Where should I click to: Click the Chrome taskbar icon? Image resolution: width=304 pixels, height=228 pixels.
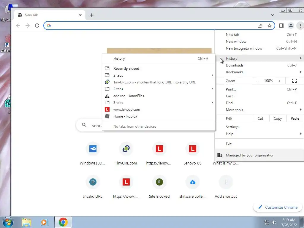pos(63,222)
